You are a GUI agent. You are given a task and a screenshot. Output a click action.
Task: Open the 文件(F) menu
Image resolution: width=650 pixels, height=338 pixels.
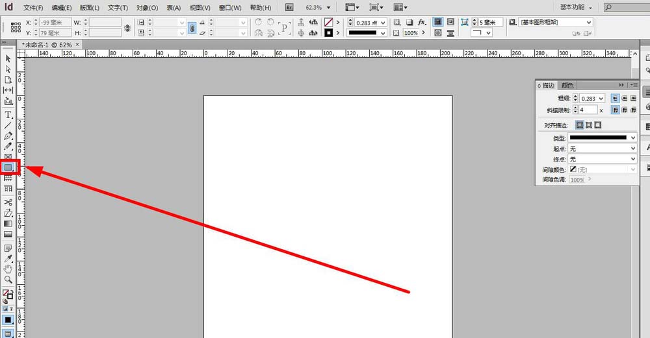click(33, 8)
